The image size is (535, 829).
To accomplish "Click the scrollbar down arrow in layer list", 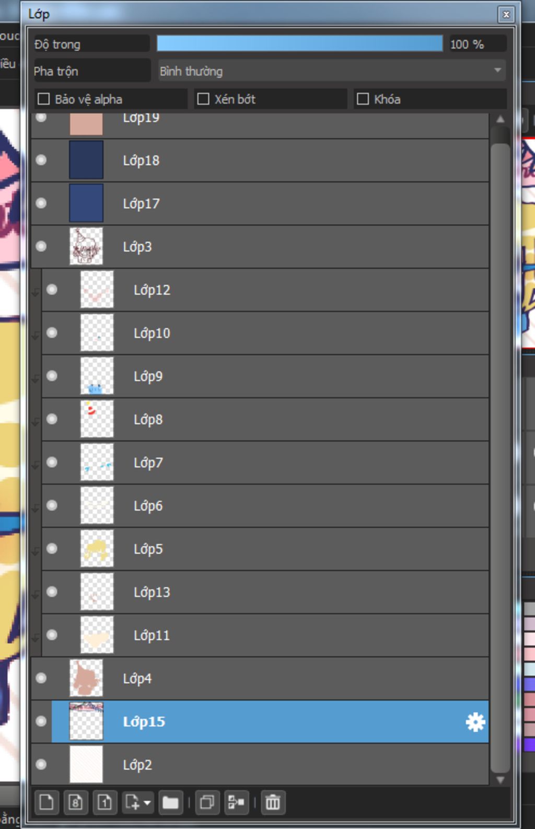I will pos(501,779).
